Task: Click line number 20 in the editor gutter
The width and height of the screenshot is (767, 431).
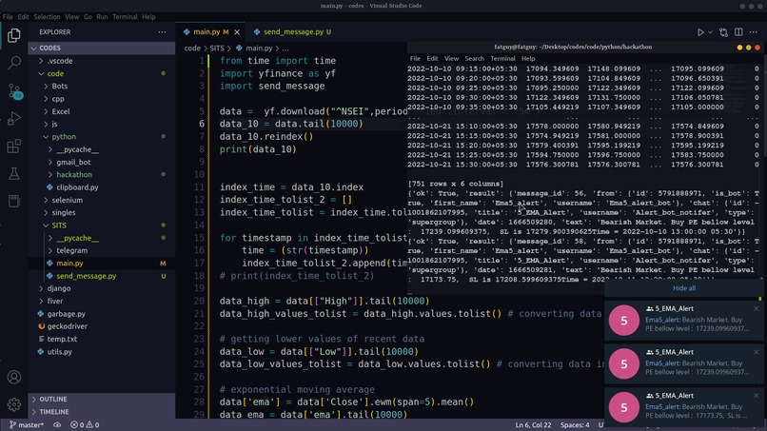Action: click(x=199, y=301)
